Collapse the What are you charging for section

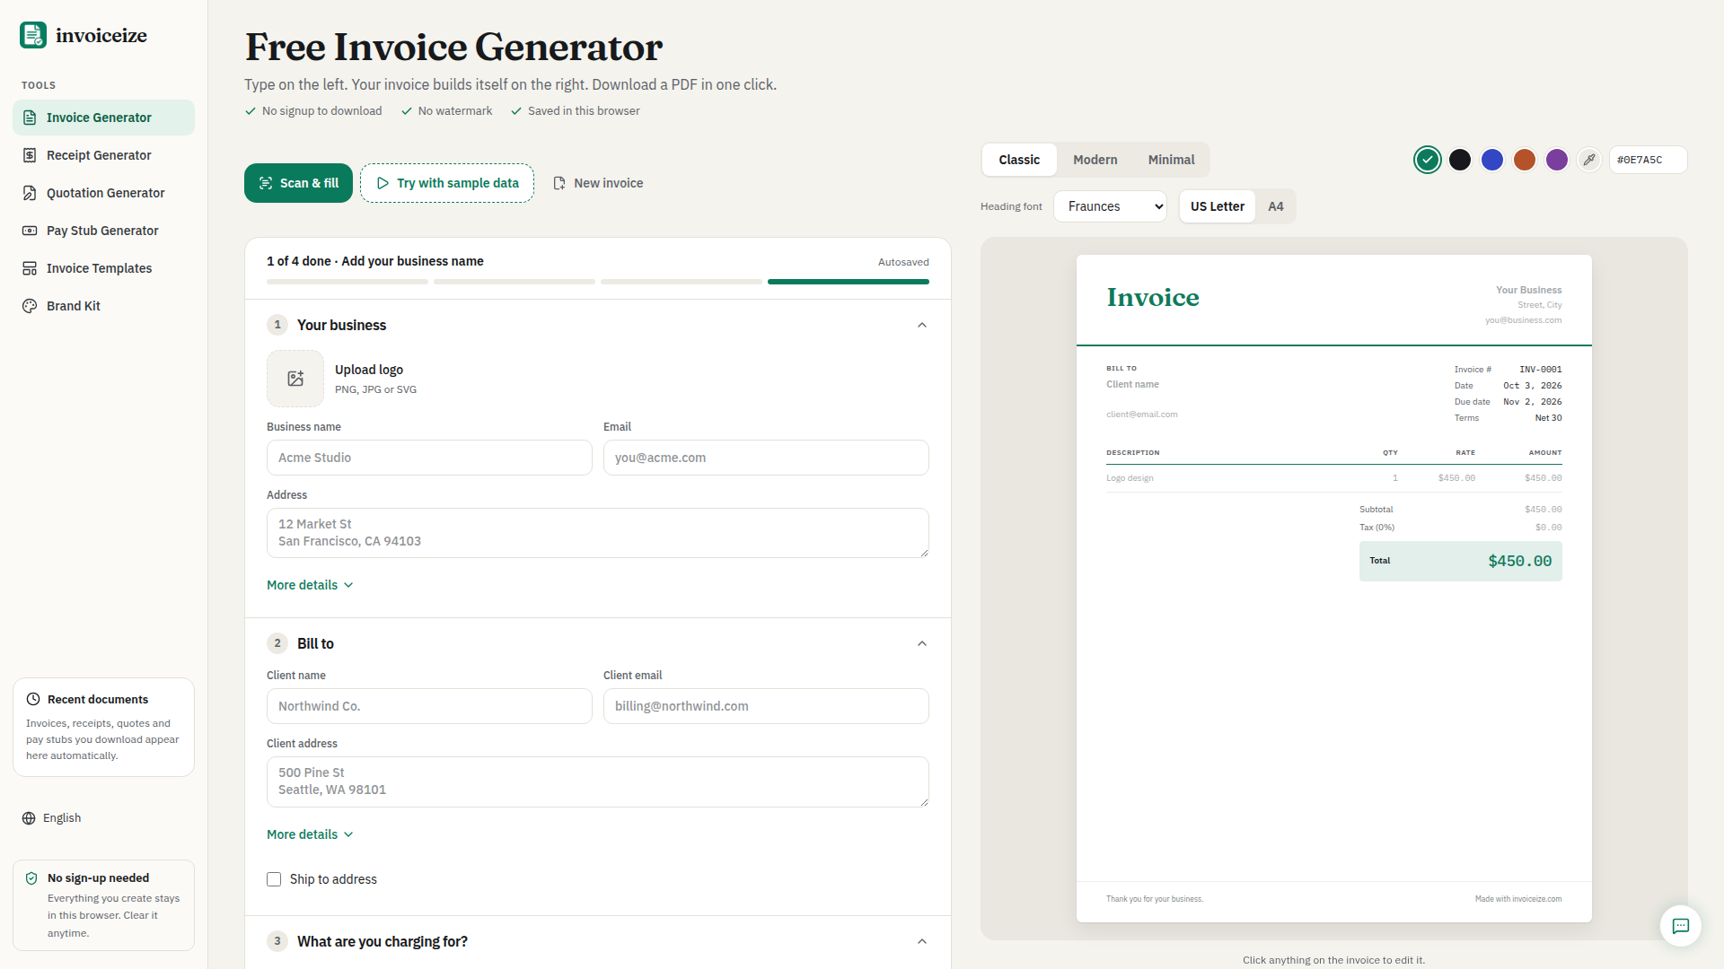922,941
